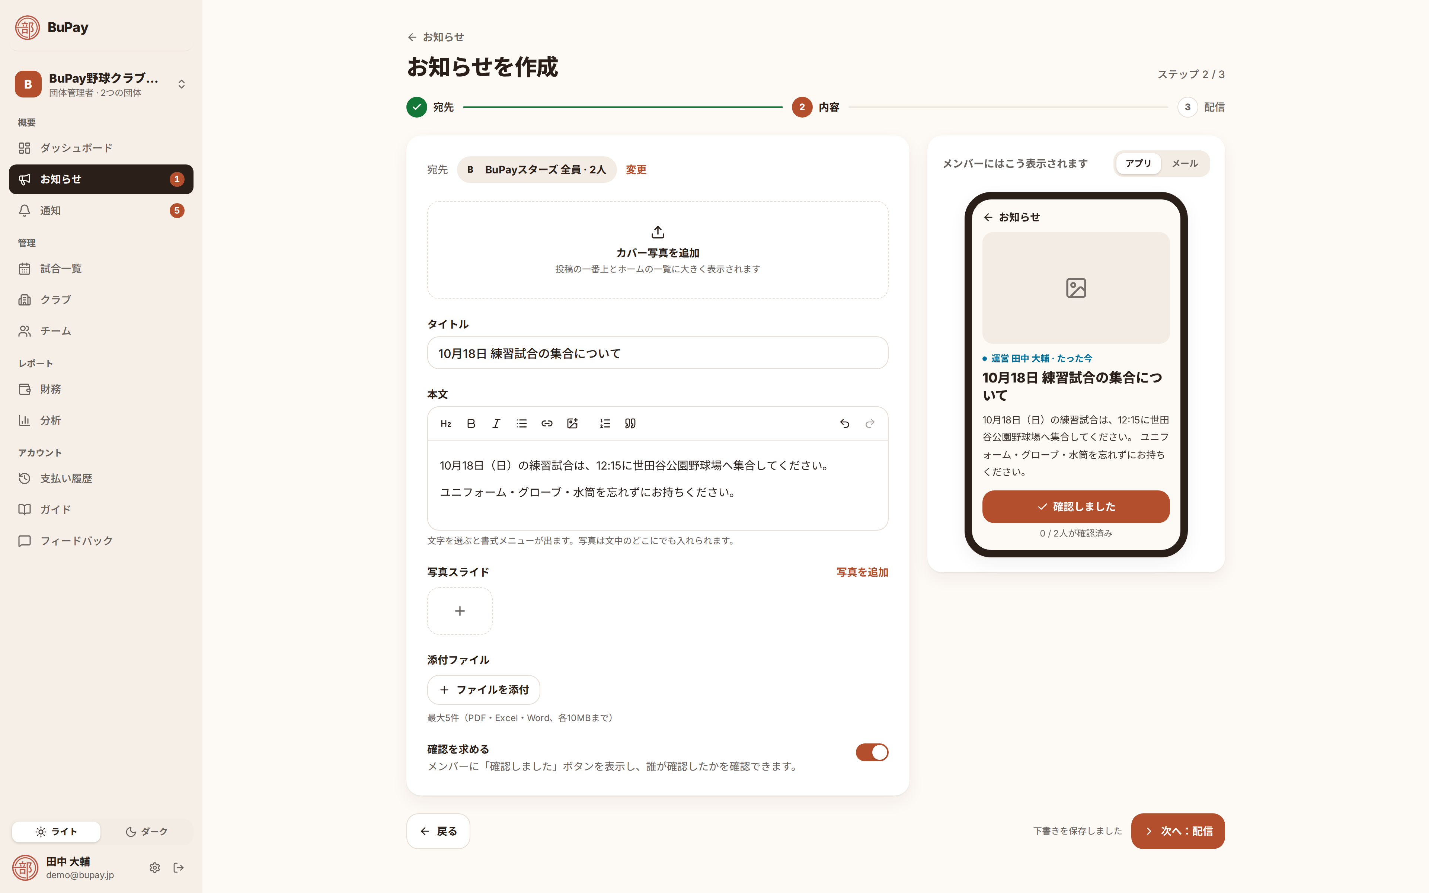Insert a link in the body text

point(547,423)
